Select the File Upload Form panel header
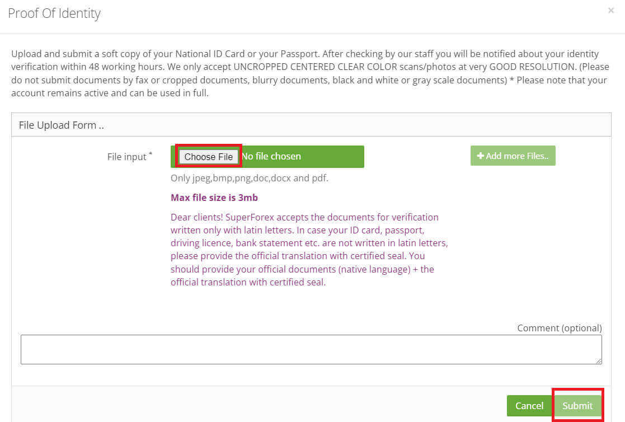The image size is (625, 422). click(x=62, y=125)
